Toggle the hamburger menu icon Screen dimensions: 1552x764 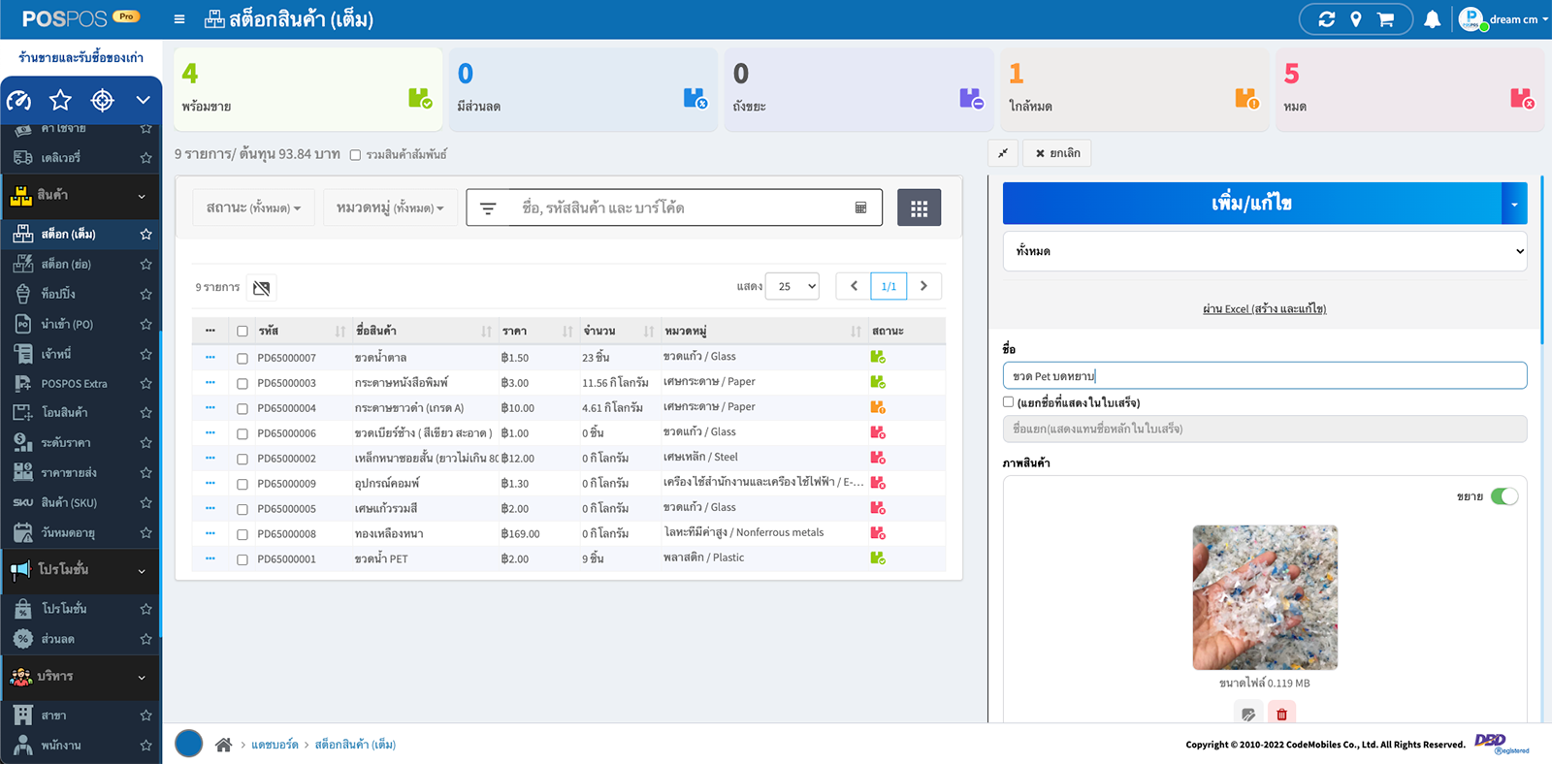[x=179, y=19]
